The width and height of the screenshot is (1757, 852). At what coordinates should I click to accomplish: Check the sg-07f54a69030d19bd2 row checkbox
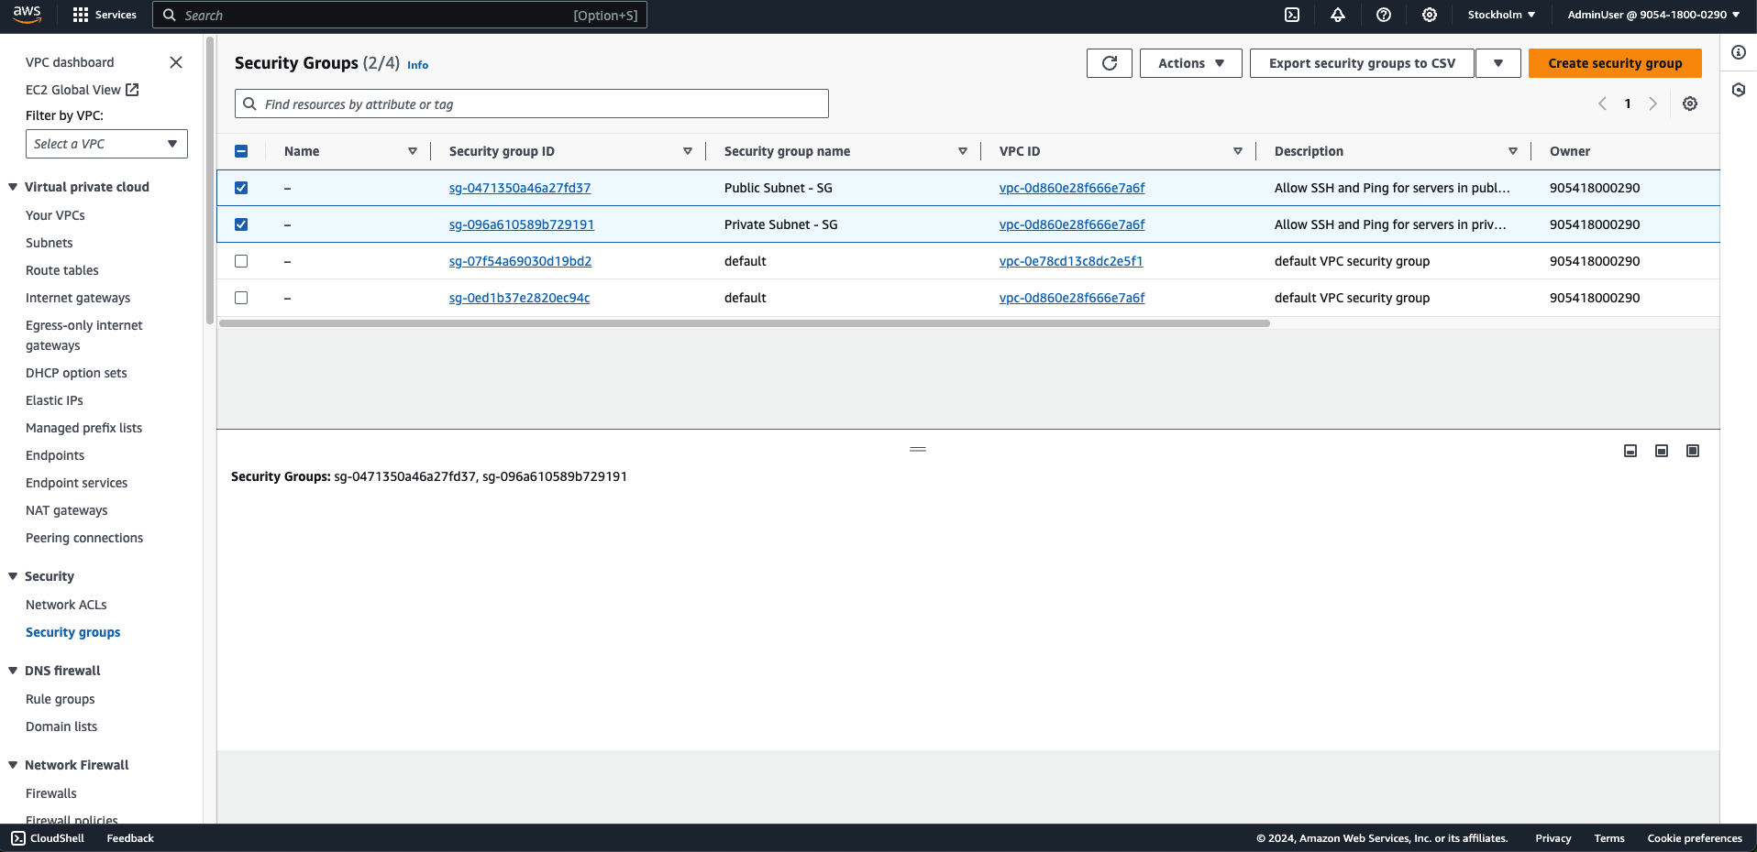click(x=241, y=261)
